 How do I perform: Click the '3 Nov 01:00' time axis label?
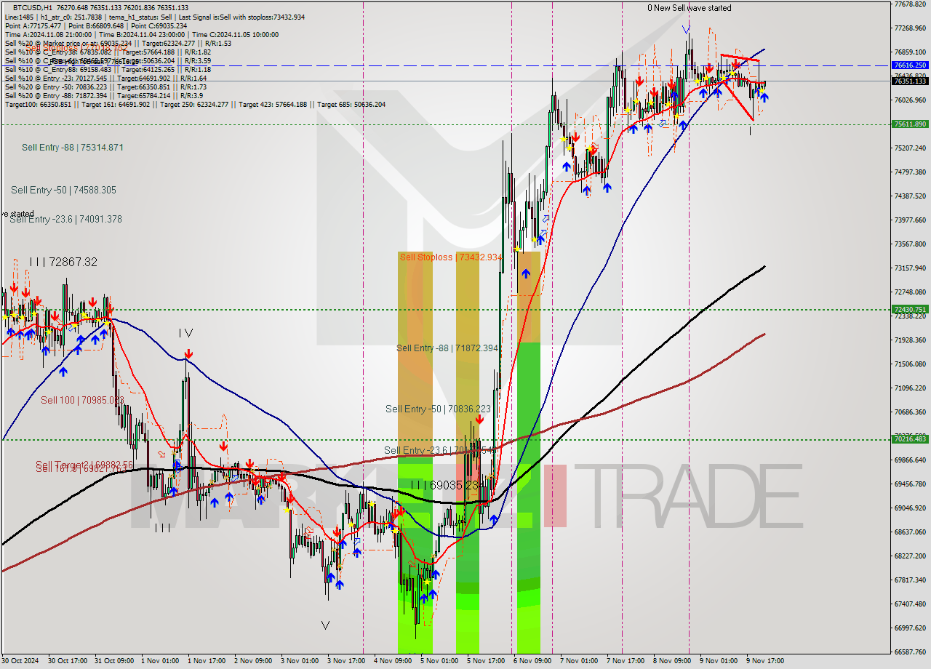point(300,661)
